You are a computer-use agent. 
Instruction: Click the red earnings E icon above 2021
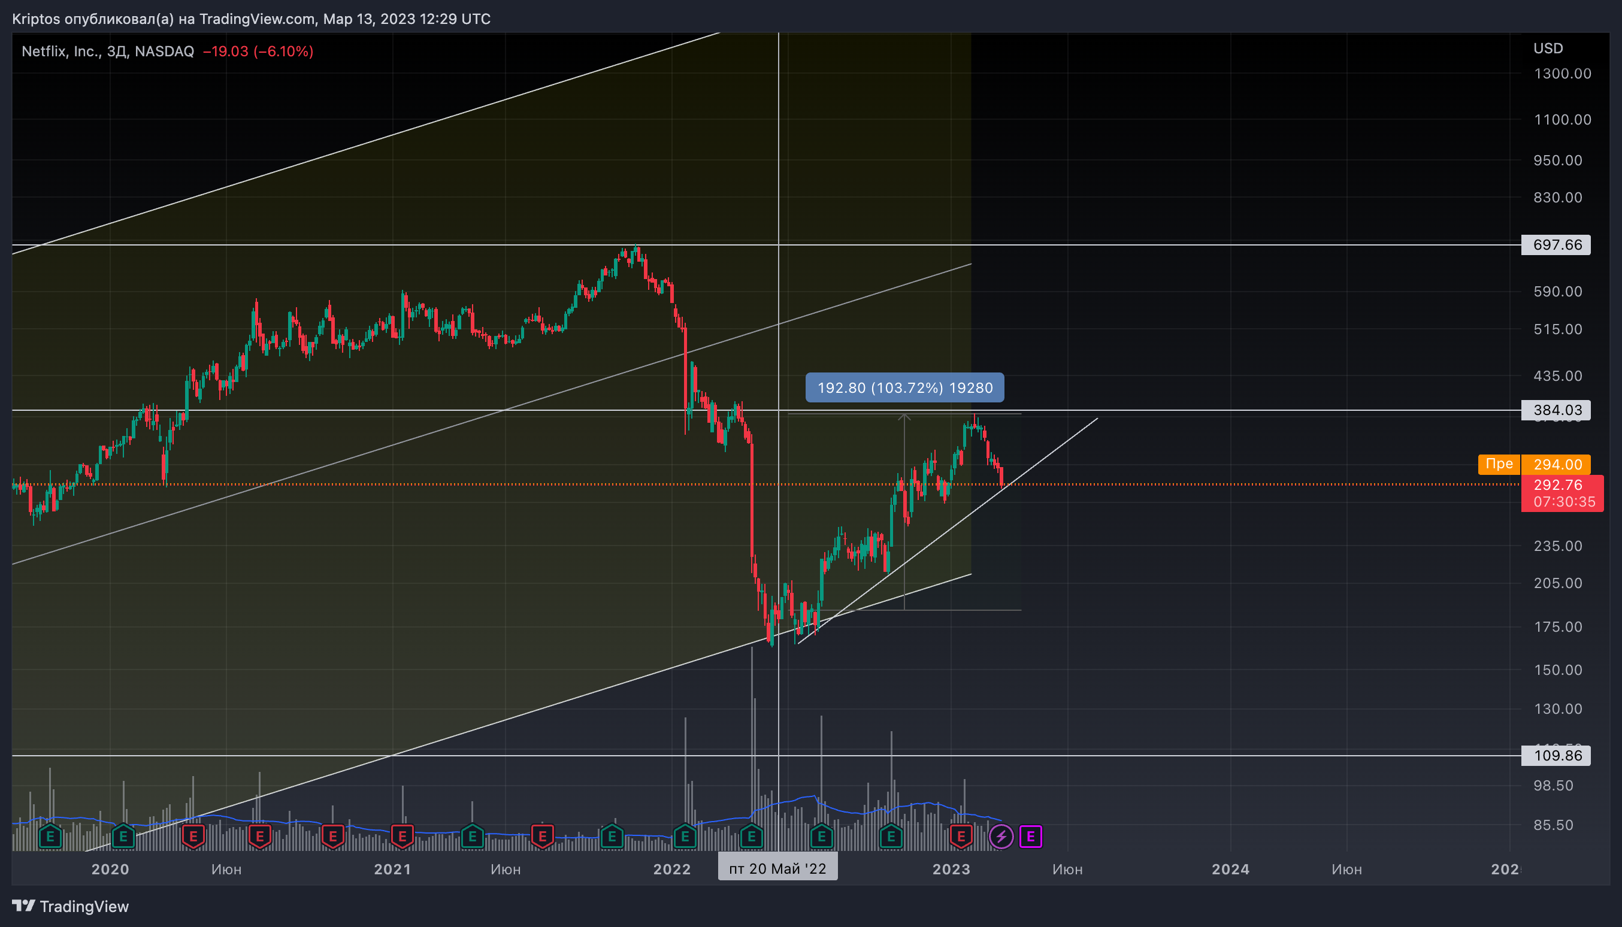point(402,837)
